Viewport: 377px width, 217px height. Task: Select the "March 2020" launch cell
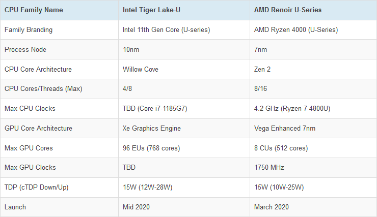(x=272, y=207)
